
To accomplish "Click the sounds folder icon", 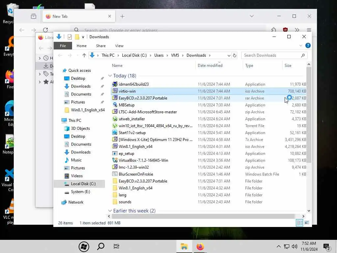I will pos(115,202).
